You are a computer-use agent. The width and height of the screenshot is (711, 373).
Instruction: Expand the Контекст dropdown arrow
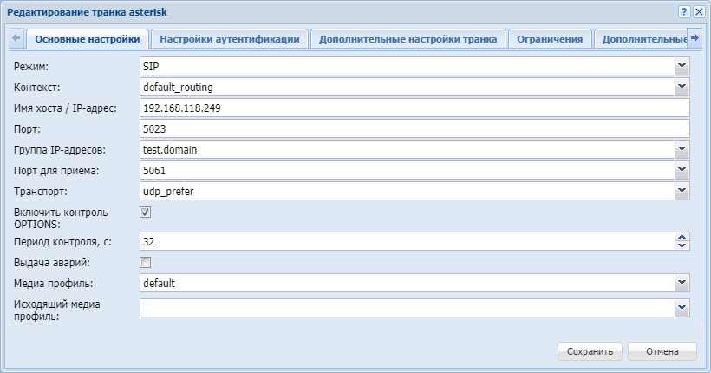click(x=682, y=87)
